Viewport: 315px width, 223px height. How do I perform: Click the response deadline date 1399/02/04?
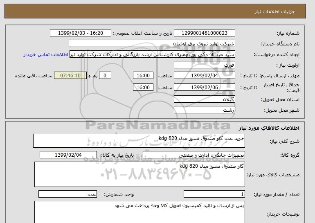pos(204,76)
